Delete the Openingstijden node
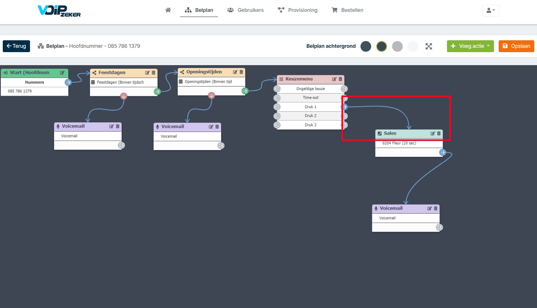537x308 pixels. [x=241, y=72]
